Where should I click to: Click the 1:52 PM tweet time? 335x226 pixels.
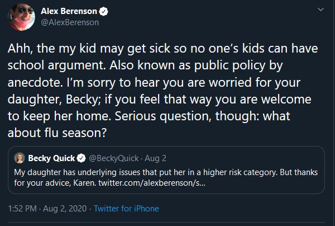click(x=23, y=209)
